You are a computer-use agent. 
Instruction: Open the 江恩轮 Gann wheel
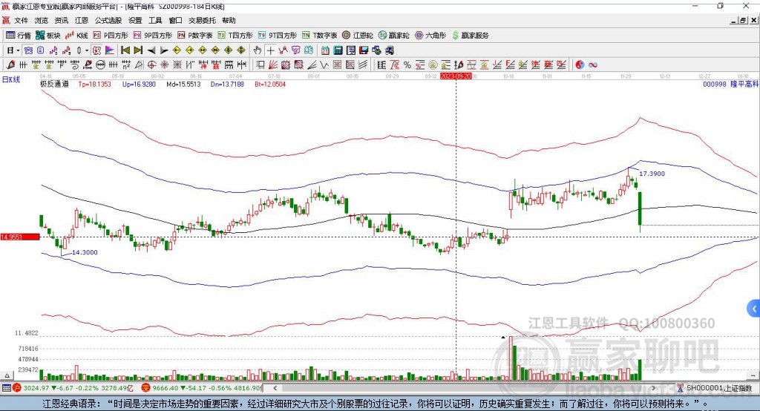tap(358, 36)
